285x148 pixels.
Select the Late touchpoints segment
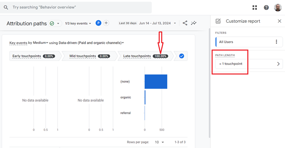coord(145,56)
